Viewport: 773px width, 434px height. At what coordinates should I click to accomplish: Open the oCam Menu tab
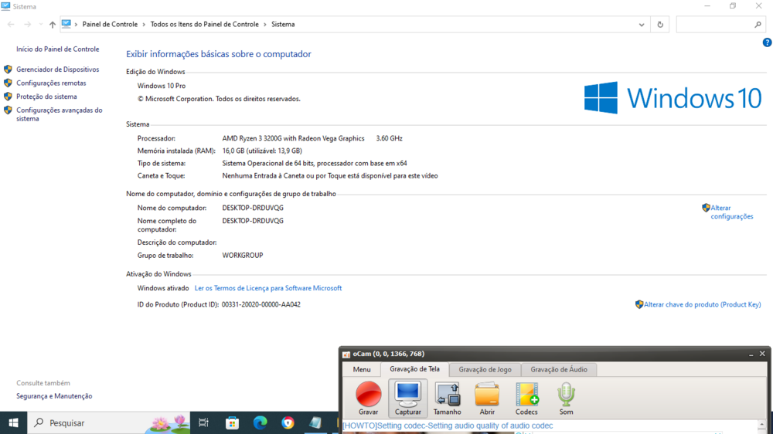click(361, 370)
